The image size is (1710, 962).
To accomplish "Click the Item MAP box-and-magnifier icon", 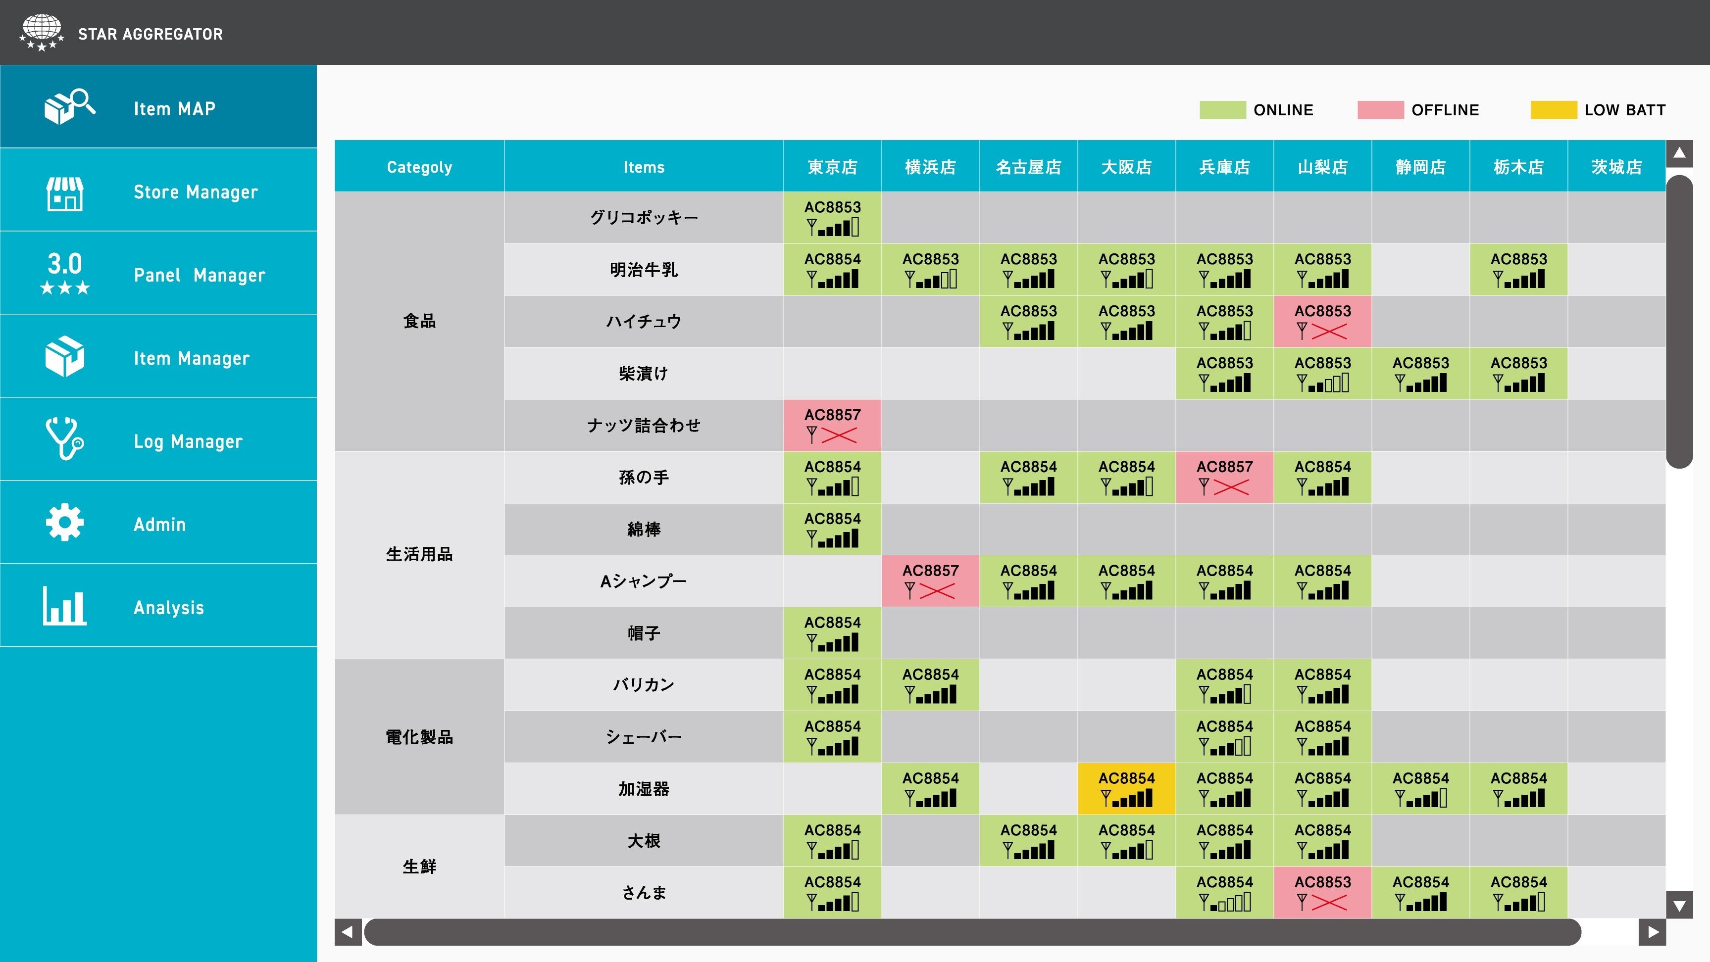I will (68, 107).
